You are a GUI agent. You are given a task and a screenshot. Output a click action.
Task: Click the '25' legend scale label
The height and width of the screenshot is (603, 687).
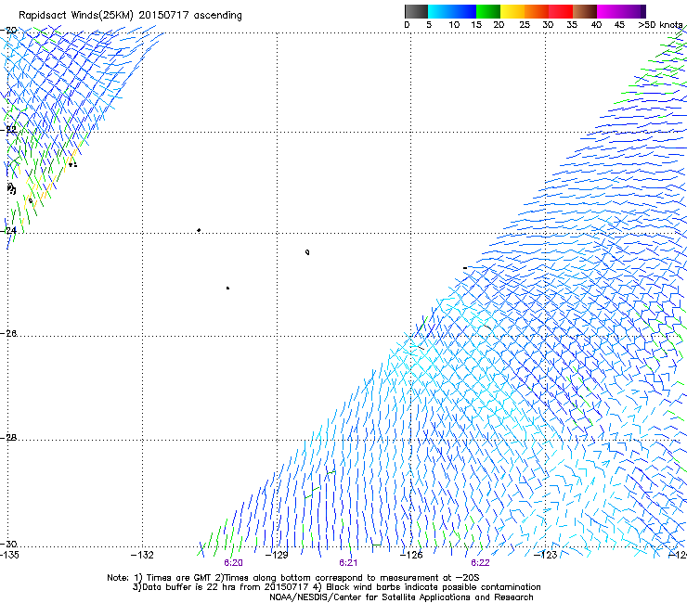[525, 25]
